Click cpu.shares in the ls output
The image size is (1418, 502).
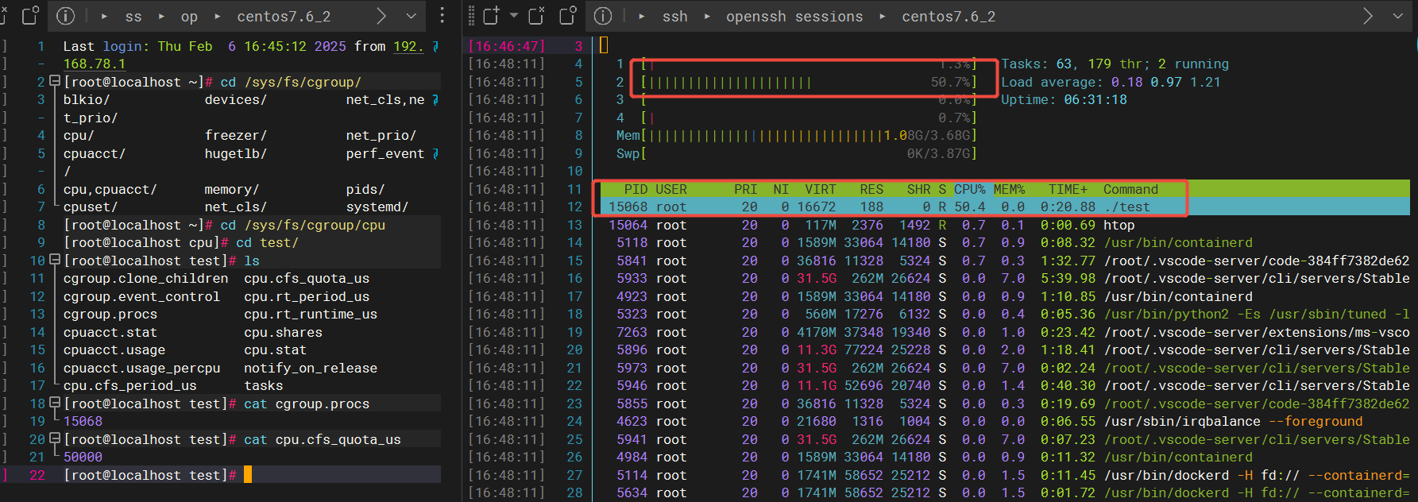283,332
